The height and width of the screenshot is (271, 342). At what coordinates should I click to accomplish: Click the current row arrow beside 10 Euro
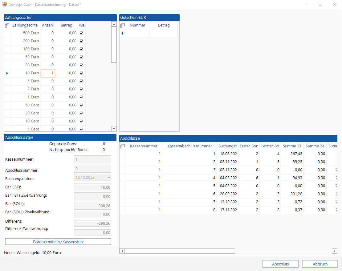[x=7, y=73]
